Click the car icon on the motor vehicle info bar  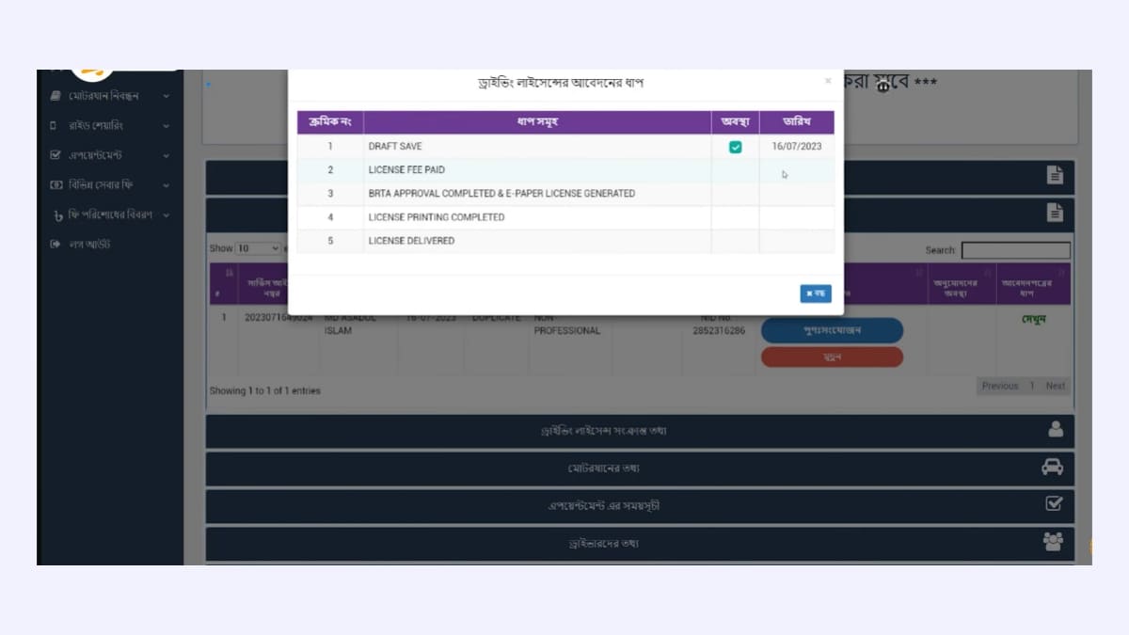point(1053,468)
